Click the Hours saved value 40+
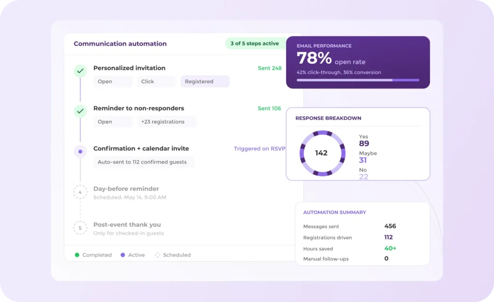Image resolution: width=494 pixels, height=302 pixels. pyautogui.click(x=390, y=249)
